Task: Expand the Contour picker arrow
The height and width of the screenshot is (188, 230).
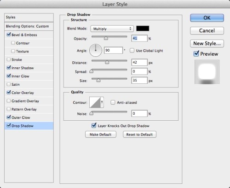Action: [102, 102]
